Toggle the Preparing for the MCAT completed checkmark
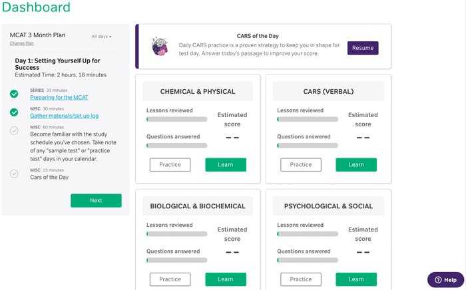466x290 pixels. (x=14, y=94)
